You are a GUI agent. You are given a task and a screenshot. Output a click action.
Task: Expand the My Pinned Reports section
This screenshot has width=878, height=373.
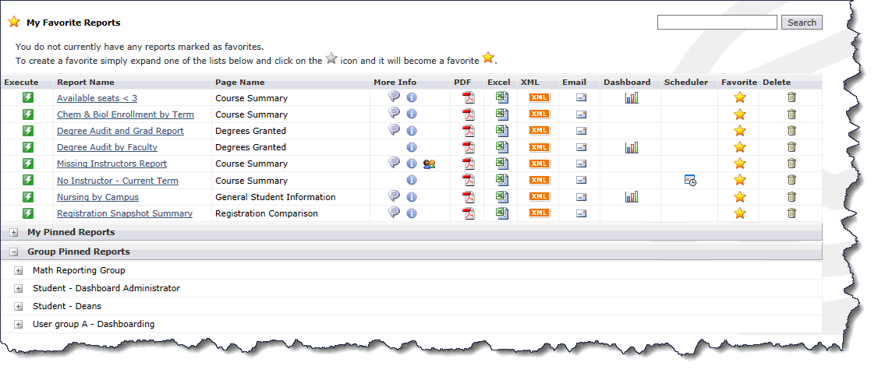tap(14, 233)
